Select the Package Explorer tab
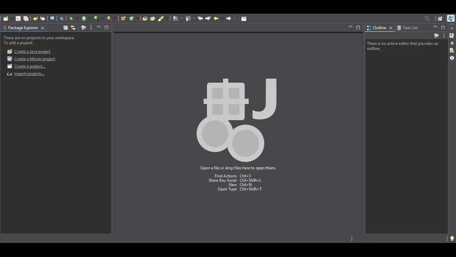456x257 pixels. (23, 28)
